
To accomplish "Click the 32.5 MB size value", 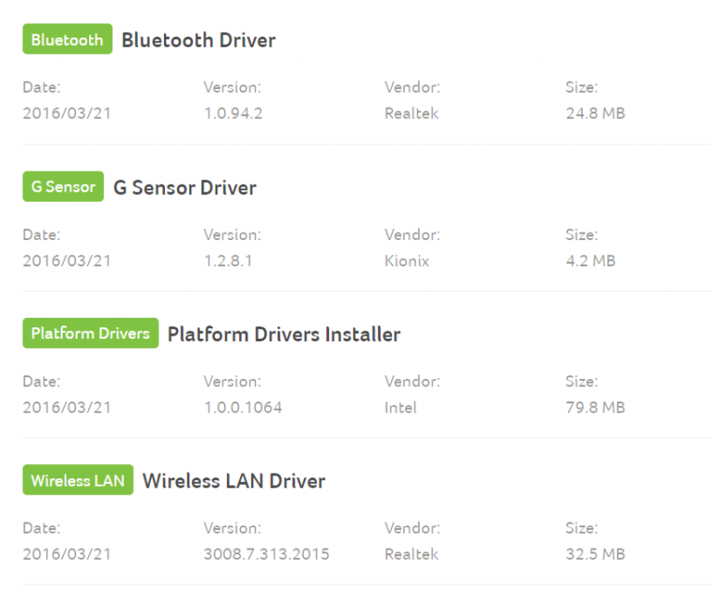I will point(595,553).
